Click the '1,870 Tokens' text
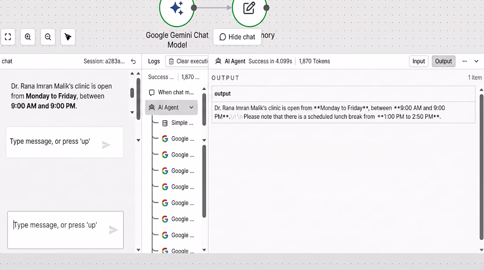Screen dimensions: 484x270 click(314, 62)
